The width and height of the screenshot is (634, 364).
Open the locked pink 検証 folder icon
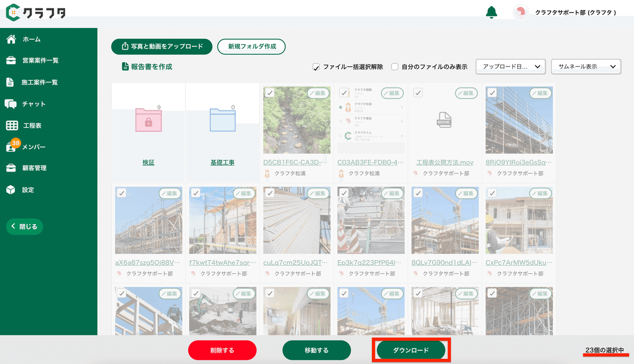point(148,120)
